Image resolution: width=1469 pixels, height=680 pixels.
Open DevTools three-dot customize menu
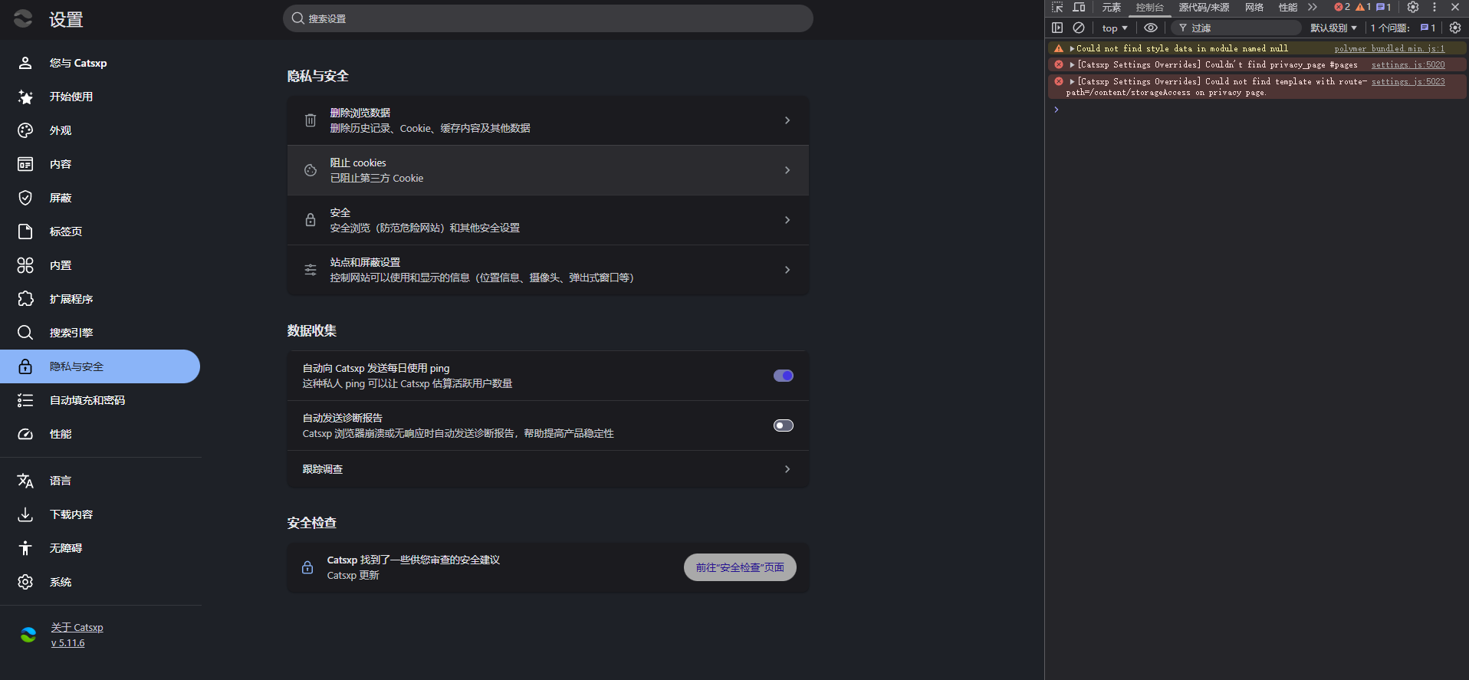click(1434, 7)
